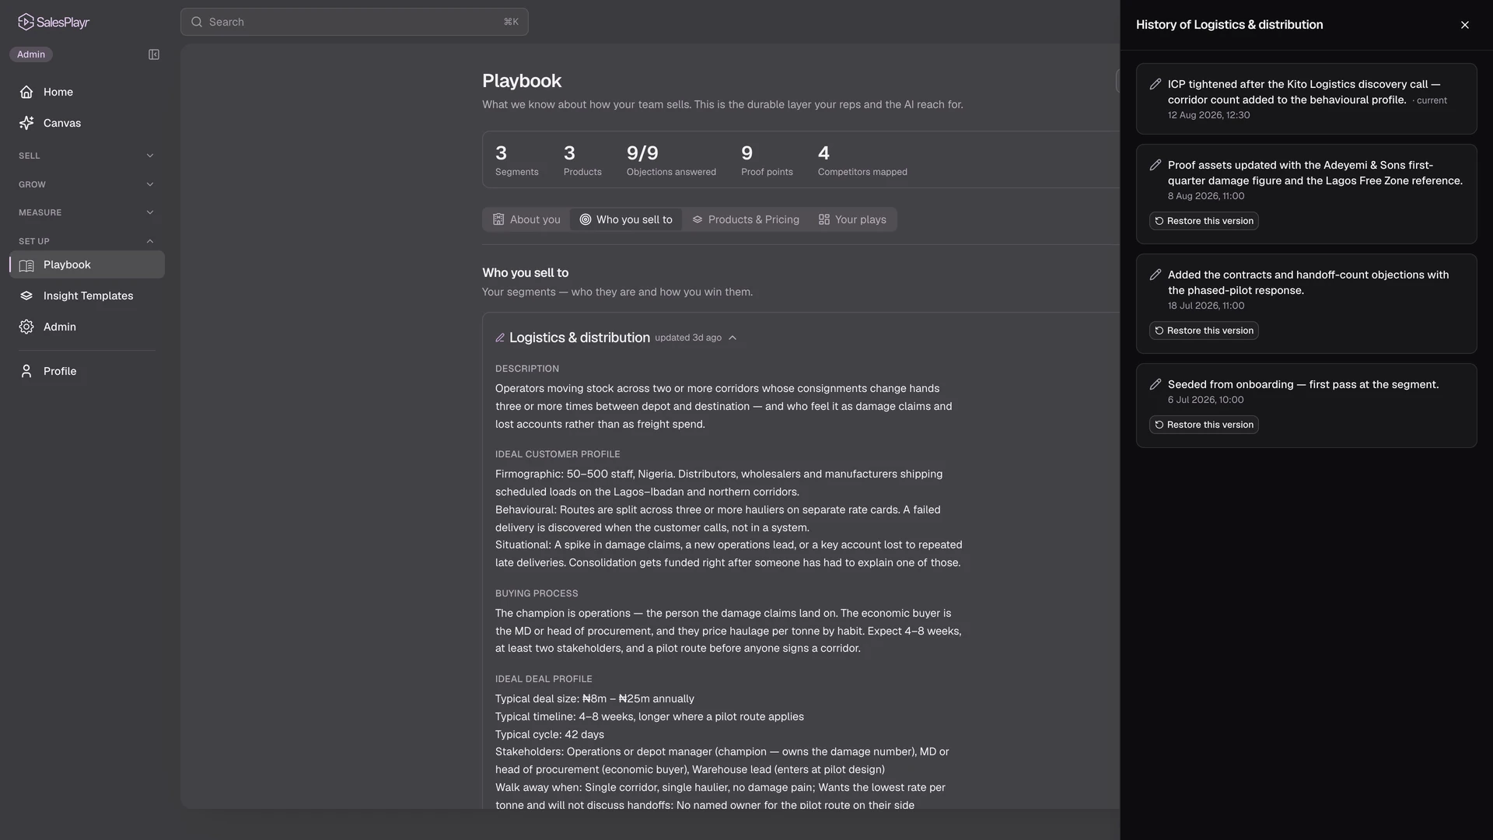Close the History panel with X
Screen dimensions: 1493x840
coord(1465,25)
